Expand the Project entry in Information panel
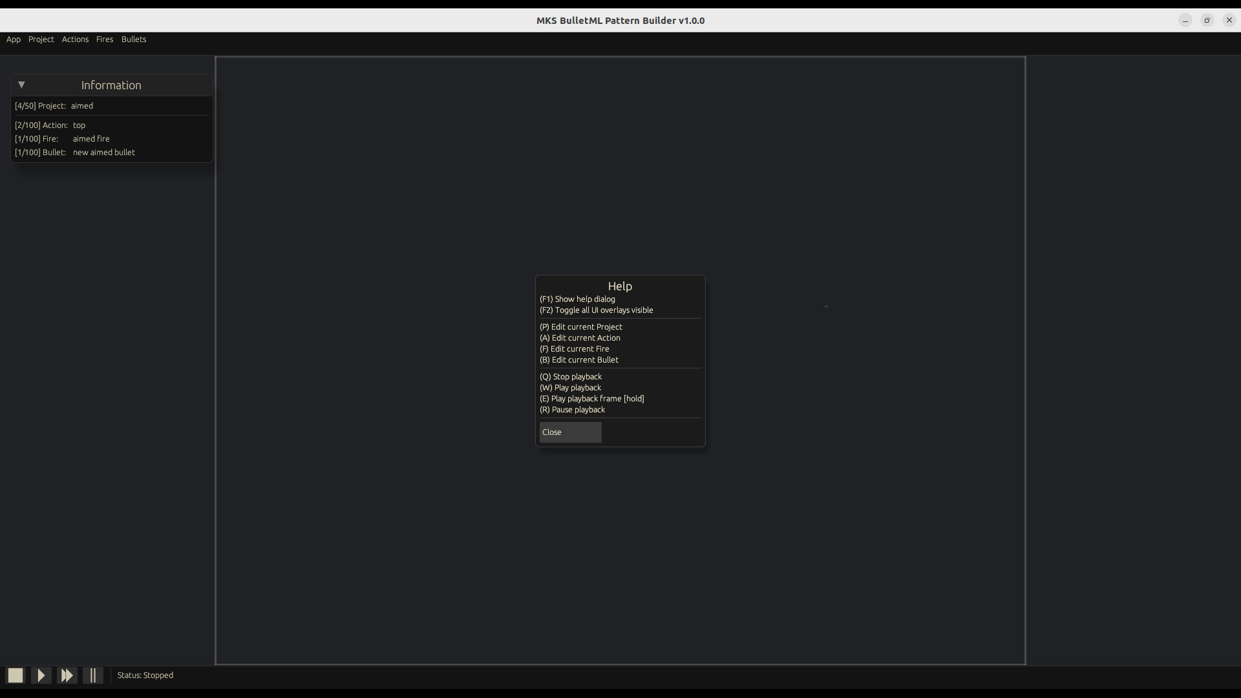The width and height of the screenshot is (1241, 698). 111,106
